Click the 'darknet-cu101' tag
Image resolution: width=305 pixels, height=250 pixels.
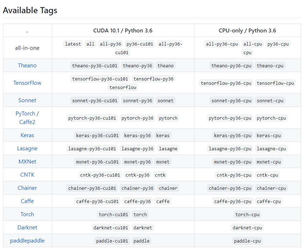click(110, 228)
